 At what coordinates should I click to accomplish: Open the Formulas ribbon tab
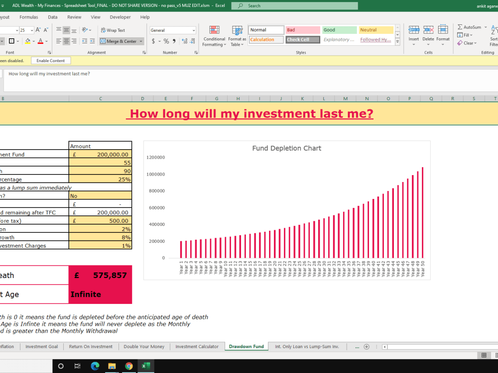tap(29, 16)
